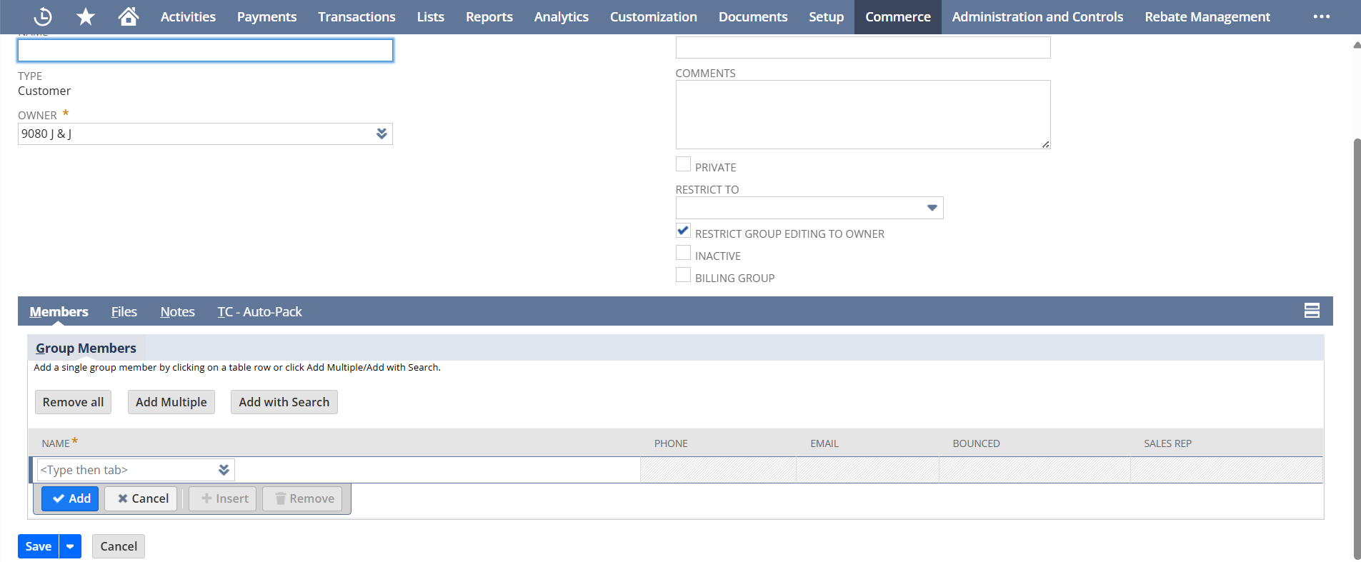This screenshot has width=1361, height=562.
Task: Click the Shortcuts star icon
Action: (86, 16)
